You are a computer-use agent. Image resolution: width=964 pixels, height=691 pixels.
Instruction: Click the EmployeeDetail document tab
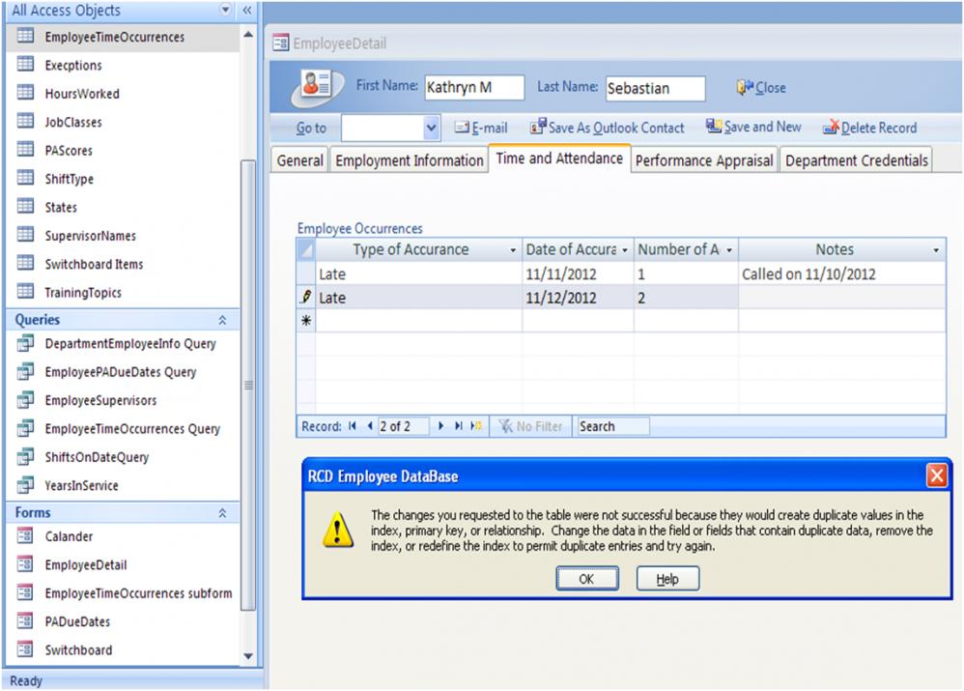[x=330, y=43]
